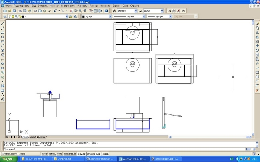The image size is (260, 162).
Task: Toggle the ПОЛЯРНЫЙ polar tracking button
Action: pos(70,154)
